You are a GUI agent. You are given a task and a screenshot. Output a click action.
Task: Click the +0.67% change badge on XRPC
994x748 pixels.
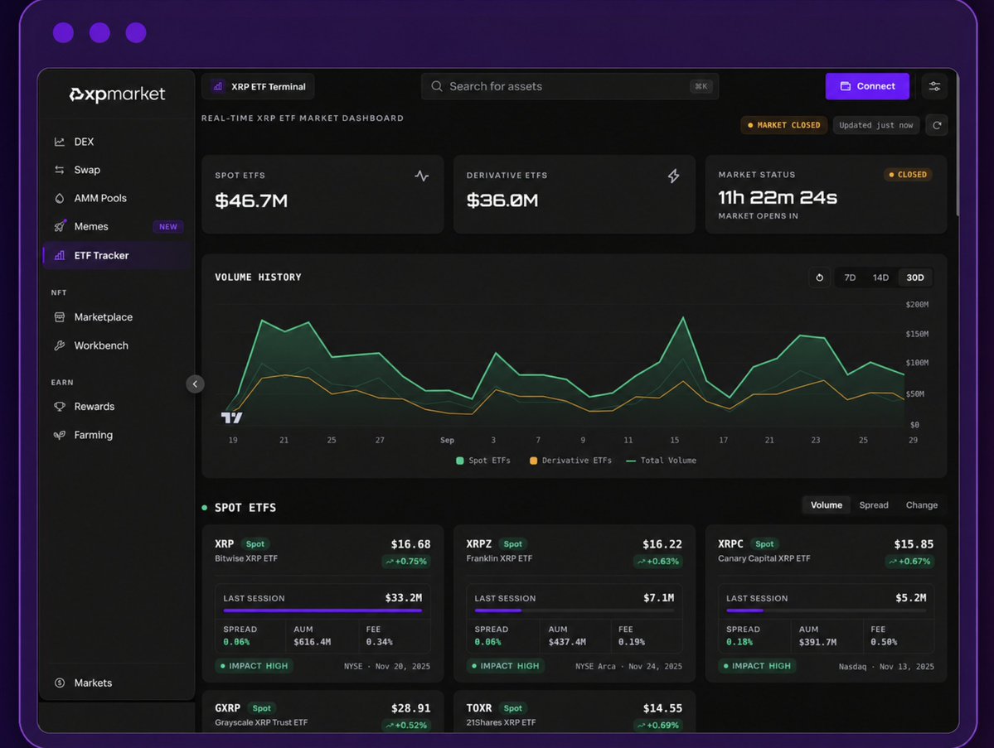pyautogui.click(x=909, y=561)
